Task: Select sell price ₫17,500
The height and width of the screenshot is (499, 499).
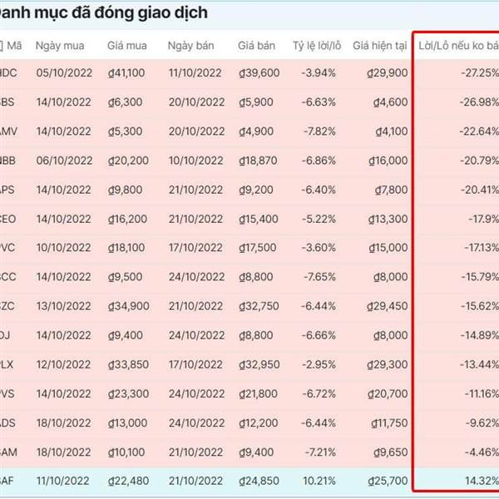Action: click(x=258, y=248)
